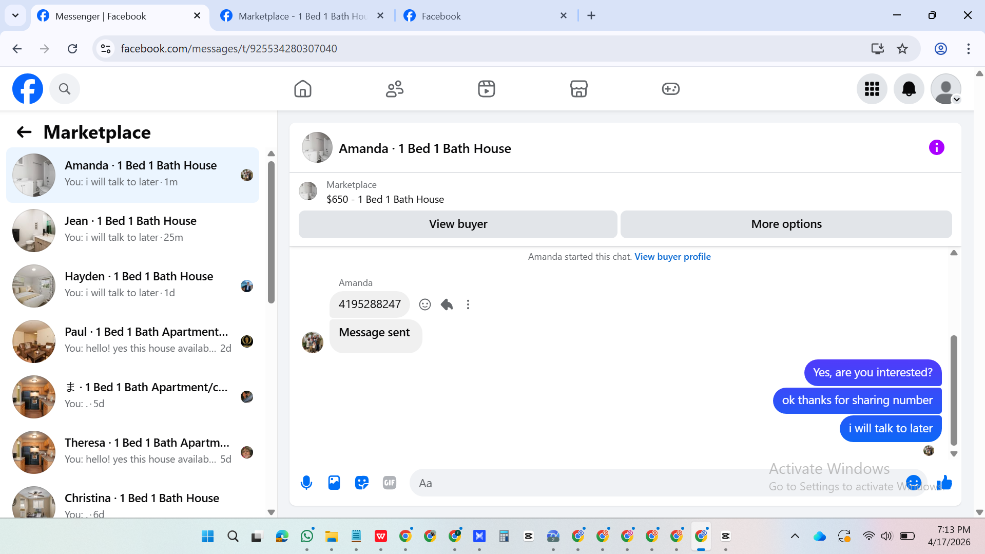Screen dimensions: 985x554
Task: Open the Facebook search icon
Action: pyautogui.click(x=65, y=89)
